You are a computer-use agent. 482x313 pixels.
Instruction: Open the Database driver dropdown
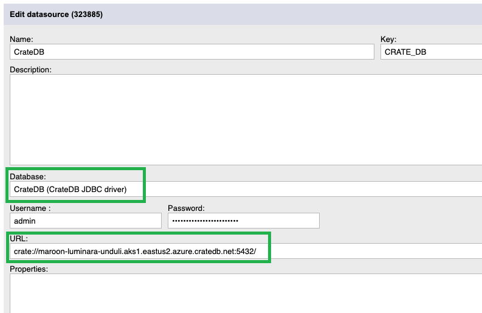[x=246, y=189]
